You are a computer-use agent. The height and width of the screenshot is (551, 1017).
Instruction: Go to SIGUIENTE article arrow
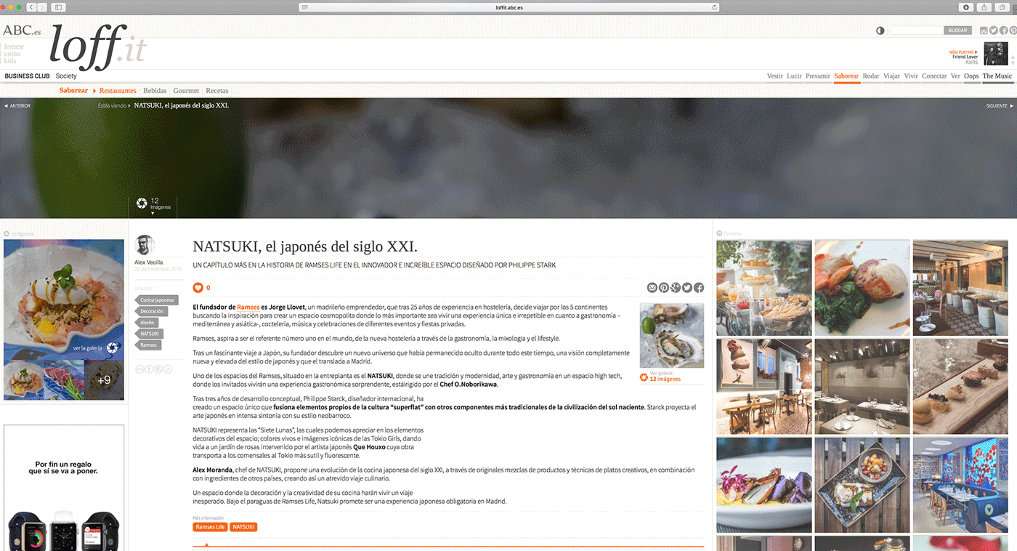(1000, 106)
